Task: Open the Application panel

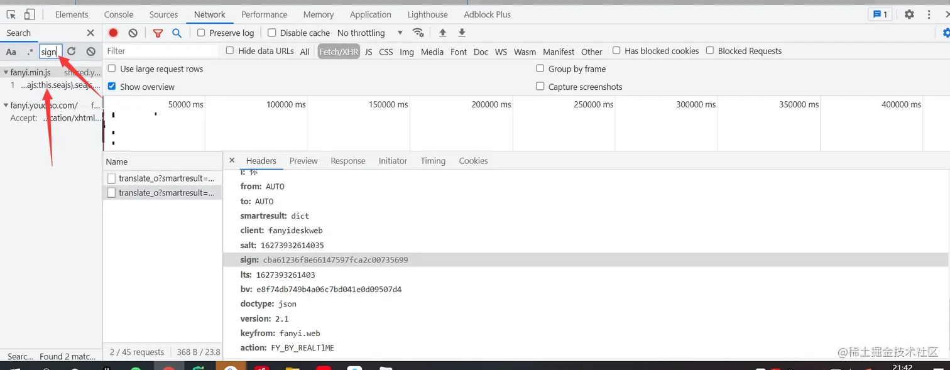Action: tap(371, 14)
